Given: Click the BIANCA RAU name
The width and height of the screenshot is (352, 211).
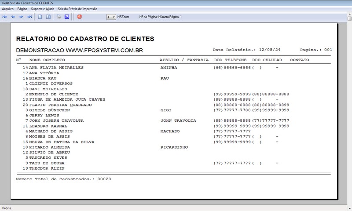Looking at the screenshot, I should point(43,78).
